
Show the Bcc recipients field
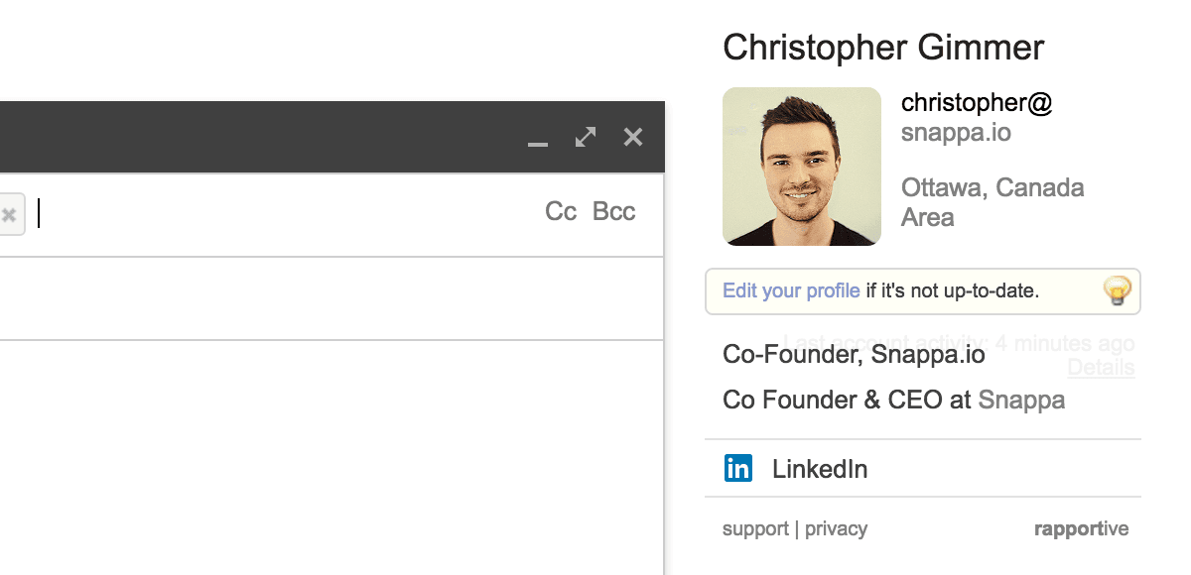tap(613, 211)
